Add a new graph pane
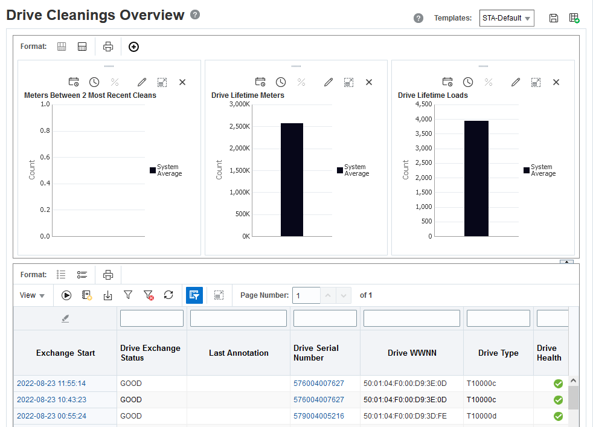The width and height of the screenshot is (593, 427). point(133,47)
